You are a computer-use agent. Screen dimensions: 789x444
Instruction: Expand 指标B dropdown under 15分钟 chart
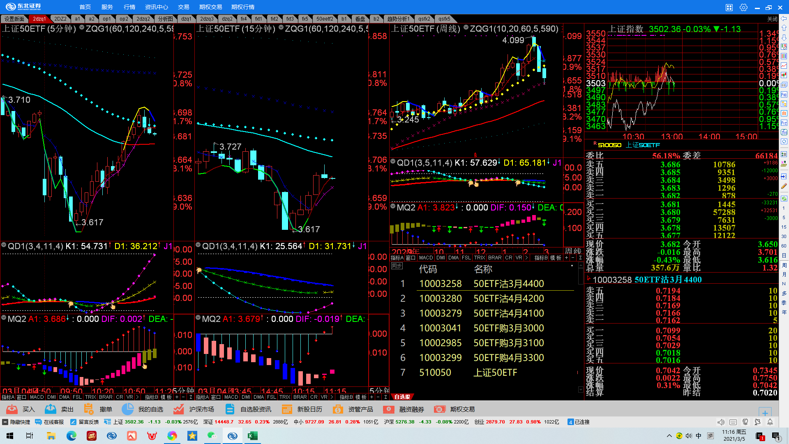(346, 397)
